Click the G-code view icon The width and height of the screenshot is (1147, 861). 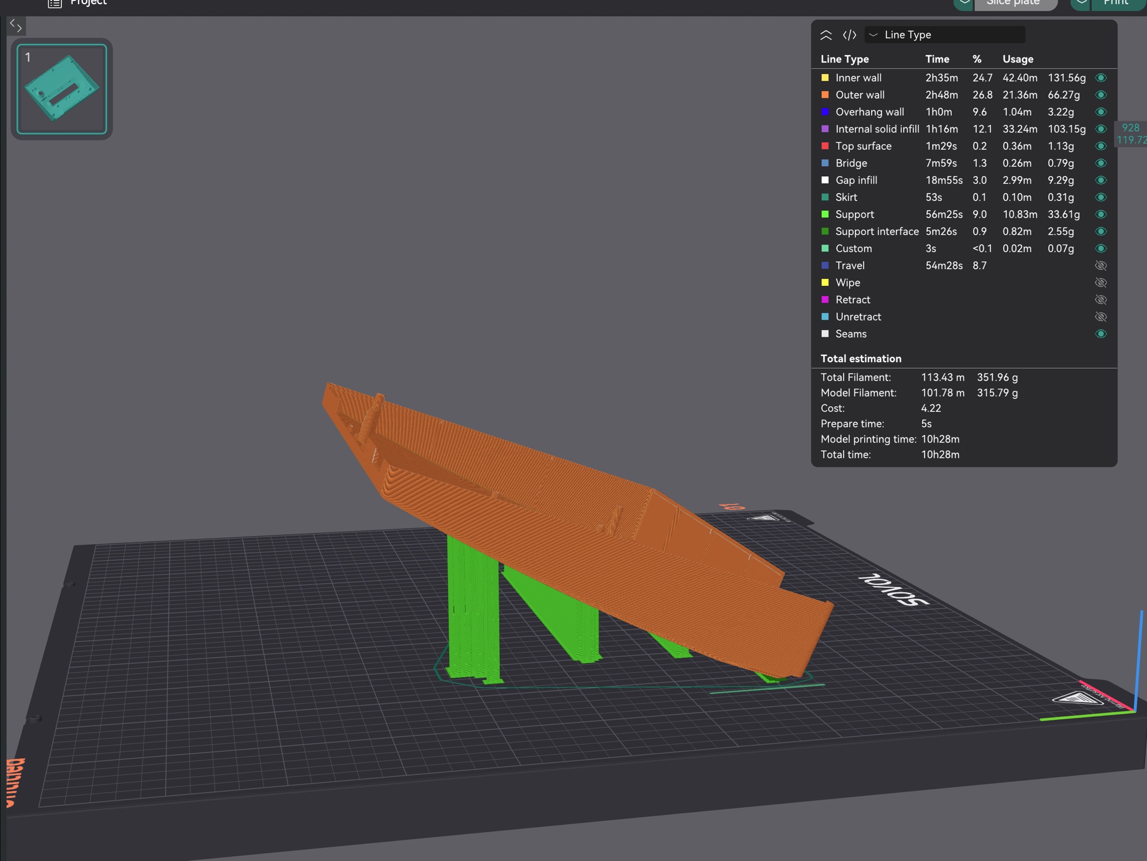(849, 35)
